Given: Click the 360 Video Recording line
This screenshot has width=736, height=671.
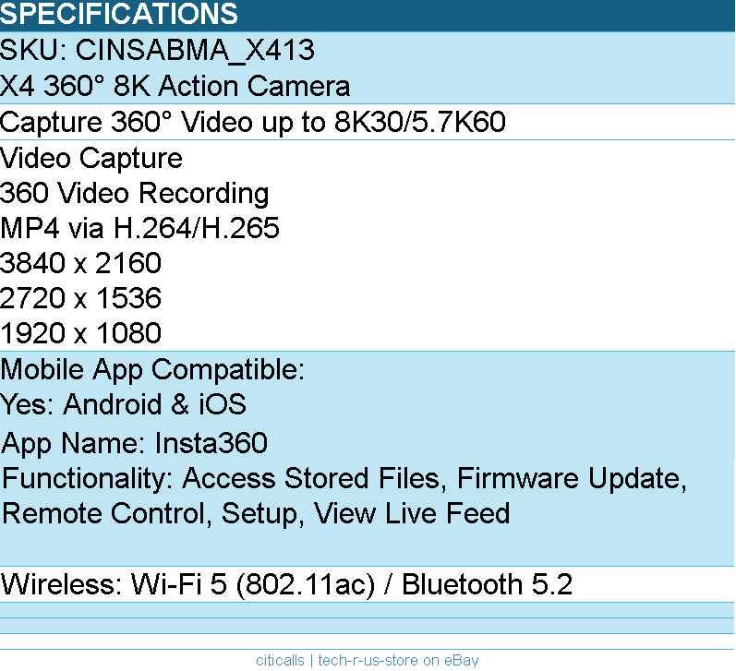Looking at the screenshot, I should pyautogui.click(x=134, y=193).
